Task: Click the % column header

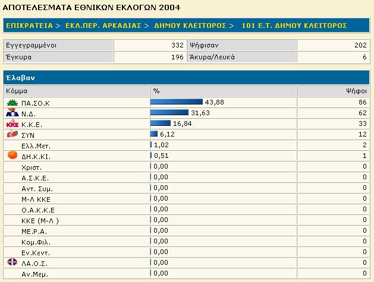Action: 156,91
